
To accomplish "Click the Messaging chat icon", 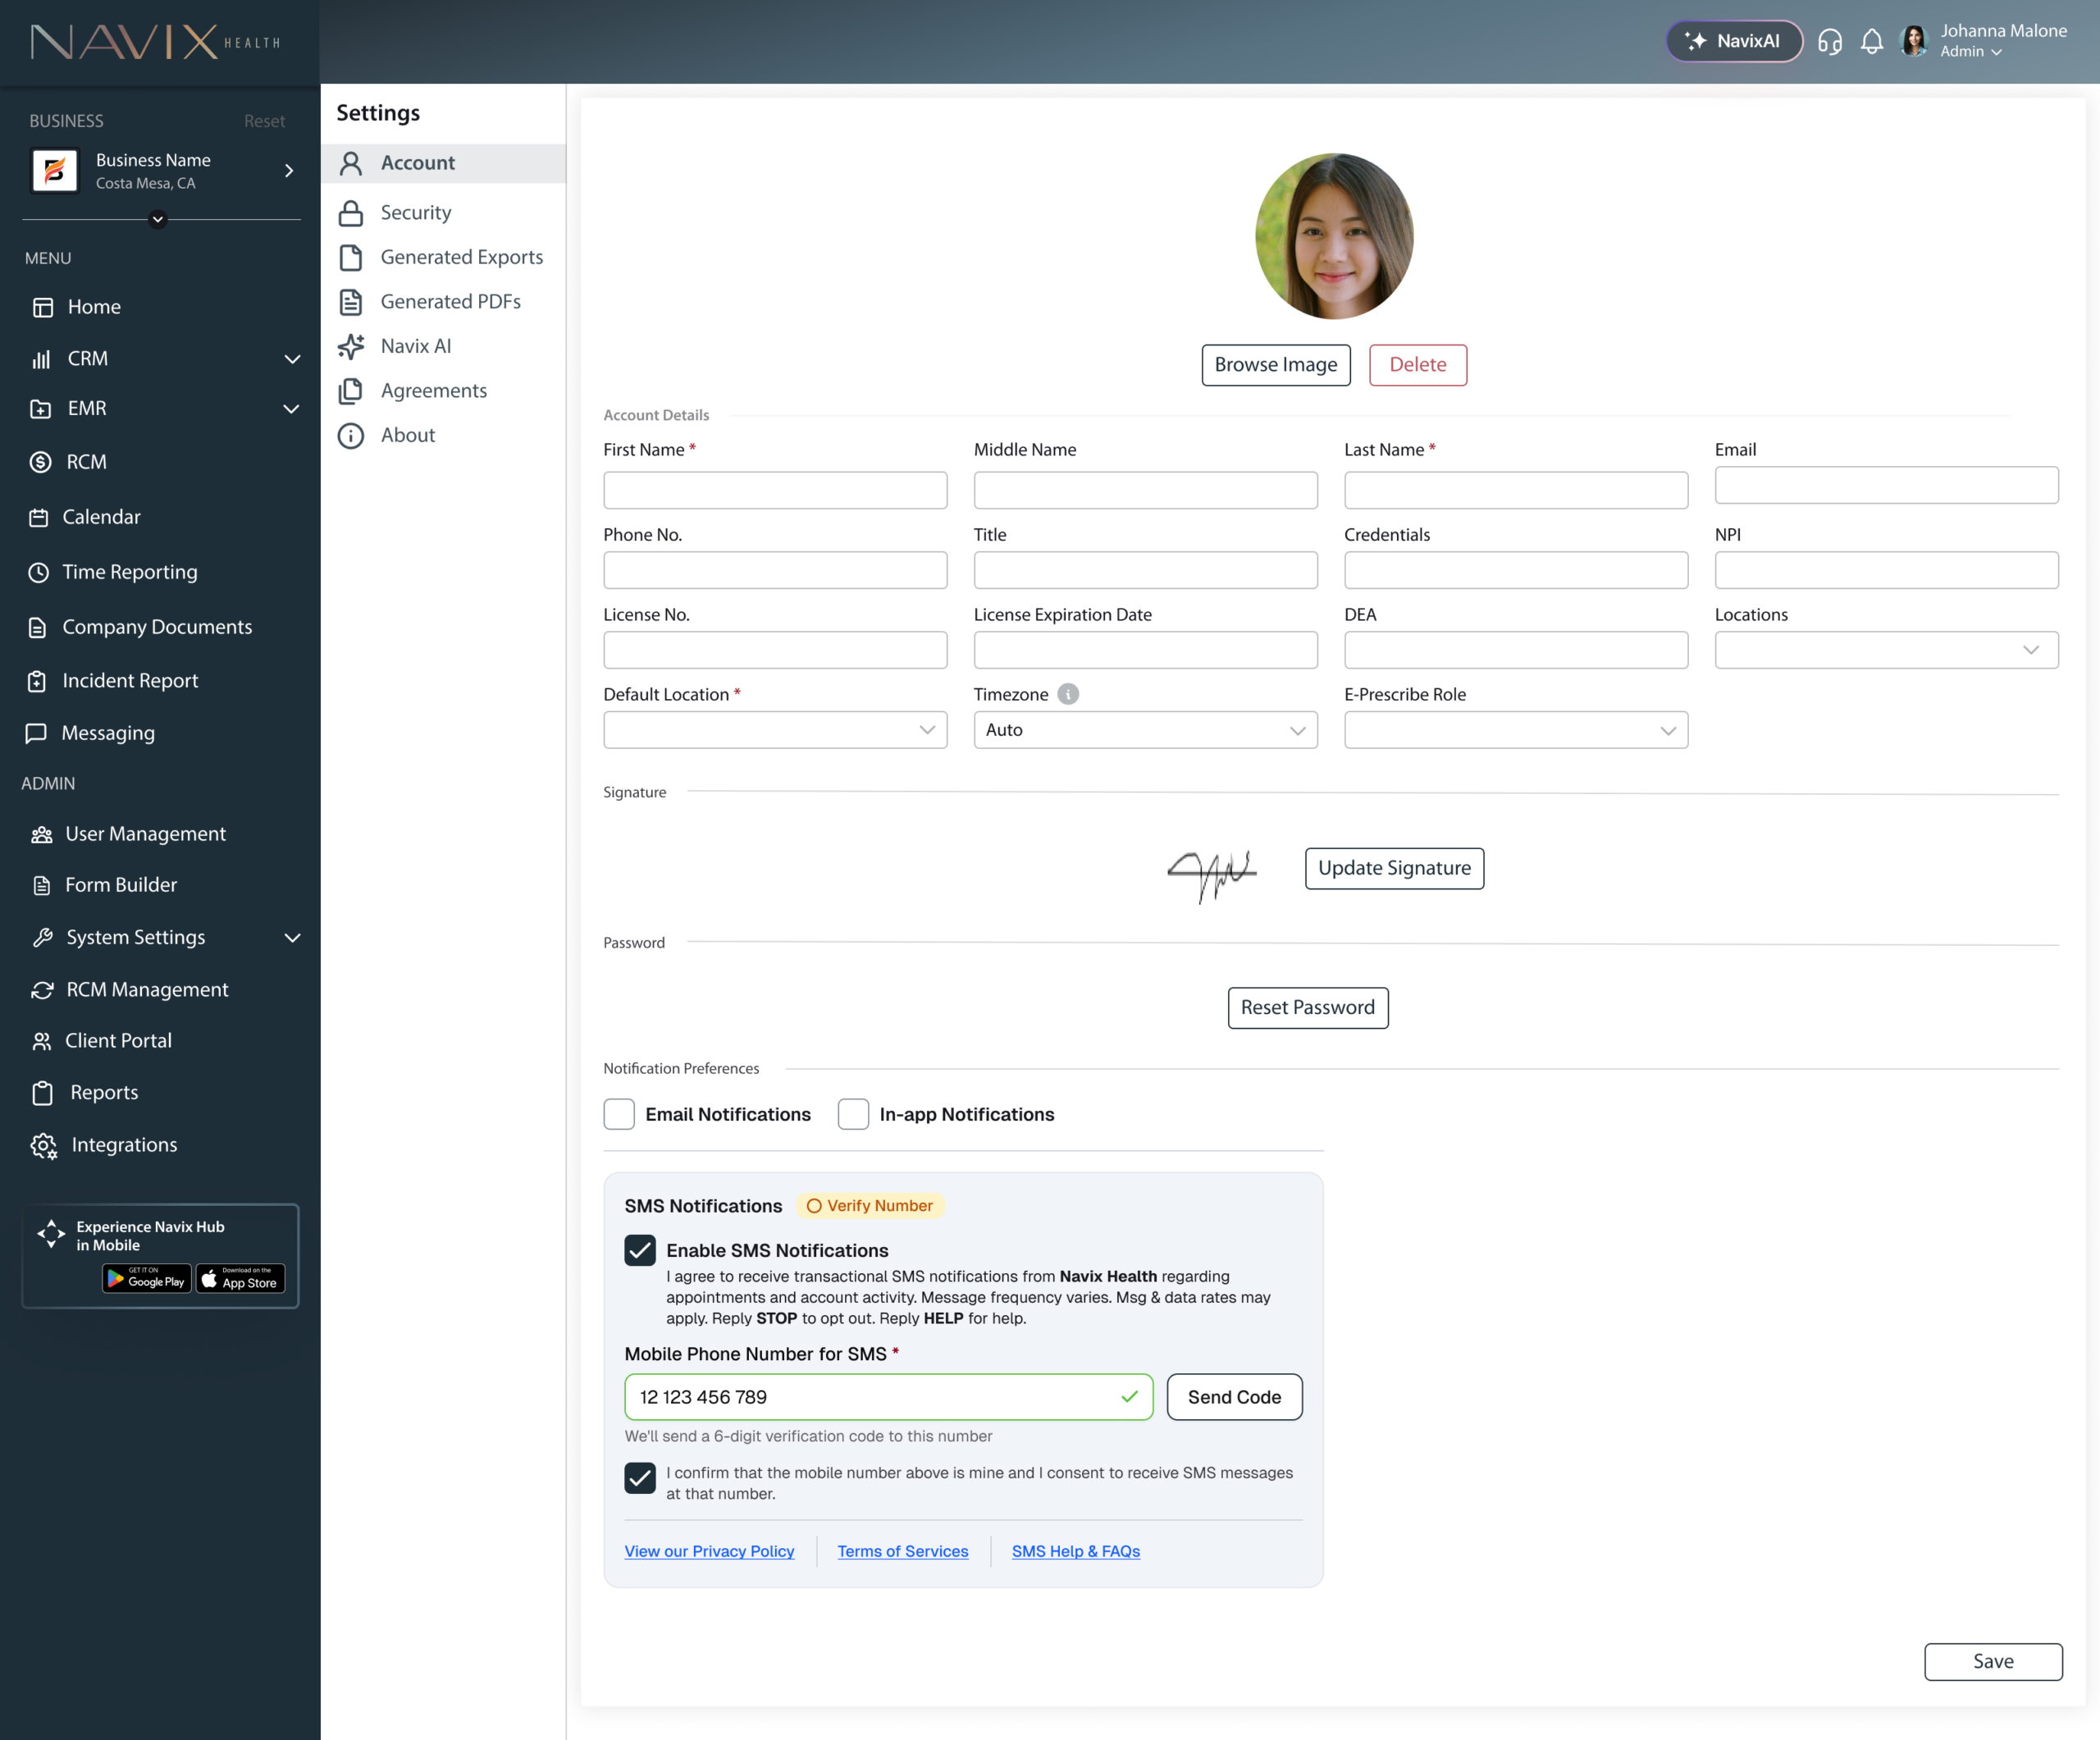I will tap(36, 733).
